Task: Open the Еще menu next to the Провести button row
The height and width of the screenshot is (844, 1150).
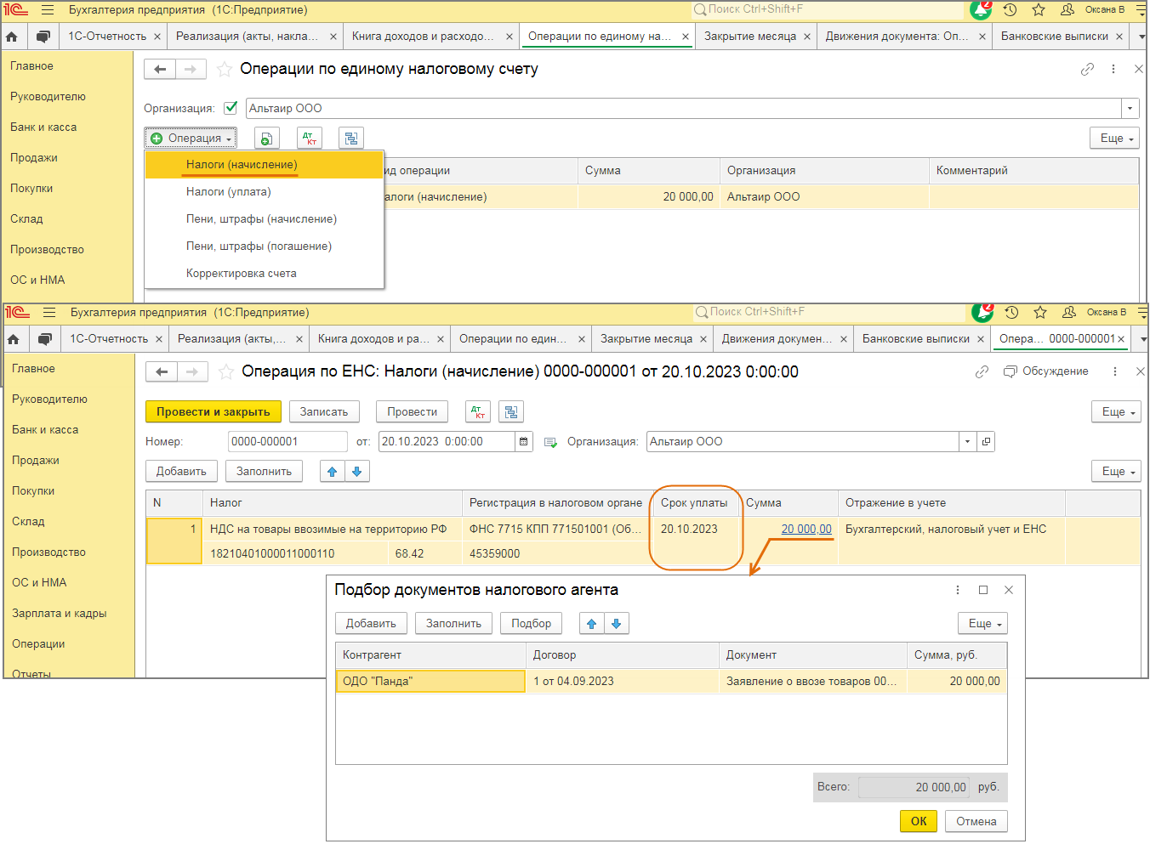Action: [1117, 412]
